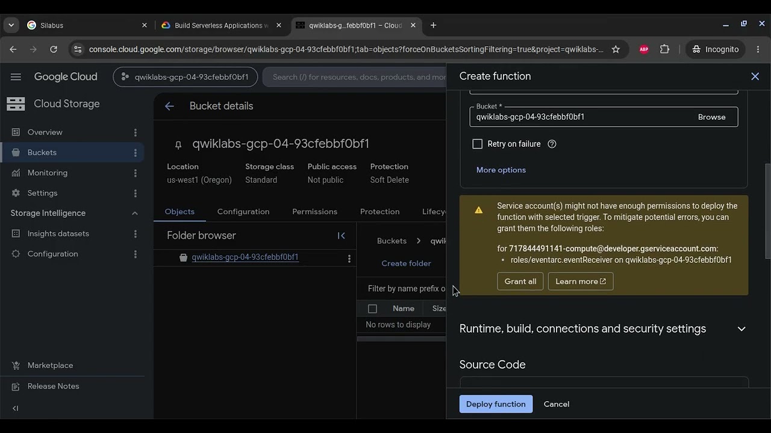
Task: Click Create folder
Action: tap(406, 263)
